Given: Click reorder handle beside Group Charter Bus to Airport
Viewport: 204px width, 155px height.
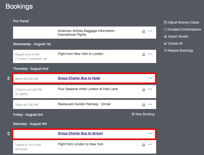Looking at the screenshot, I should click(x=8, y=133).
